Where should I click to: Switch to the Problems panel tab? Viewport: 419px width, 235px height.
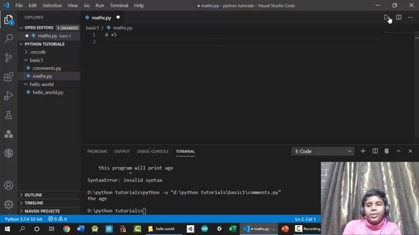point(97,151)
